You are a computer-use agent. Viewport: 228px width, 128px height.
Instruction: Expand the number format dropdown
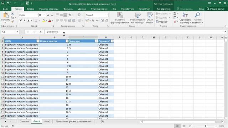(107, 15)
